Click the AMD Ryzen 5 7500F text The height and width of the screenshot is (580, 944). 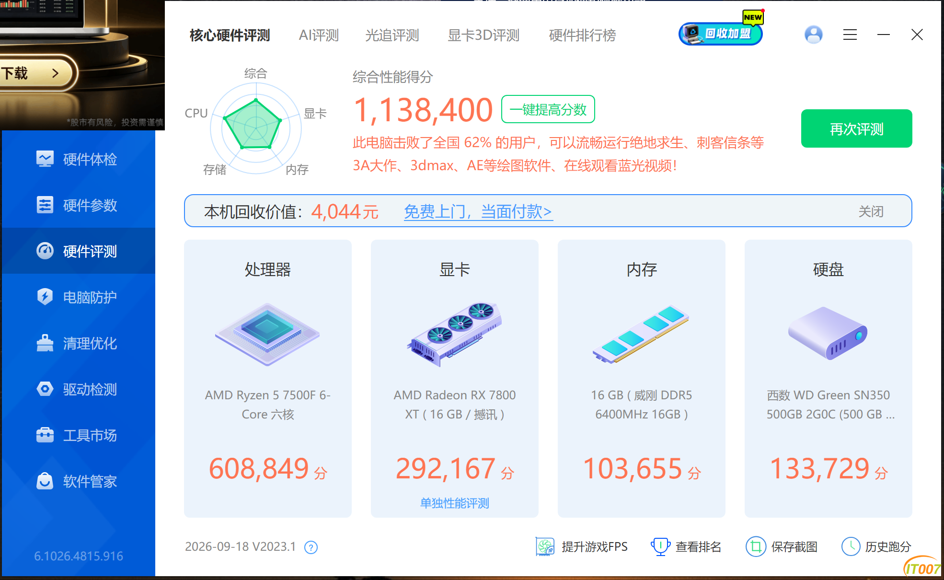coord(267,405)
